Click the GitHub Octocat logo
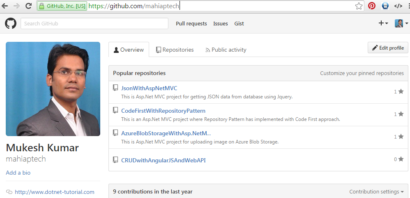The image size is (410, 198). point(11,23)
